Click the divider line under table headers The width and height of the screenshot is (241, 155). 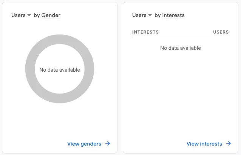pyautogui.click(x=181, y=38)
